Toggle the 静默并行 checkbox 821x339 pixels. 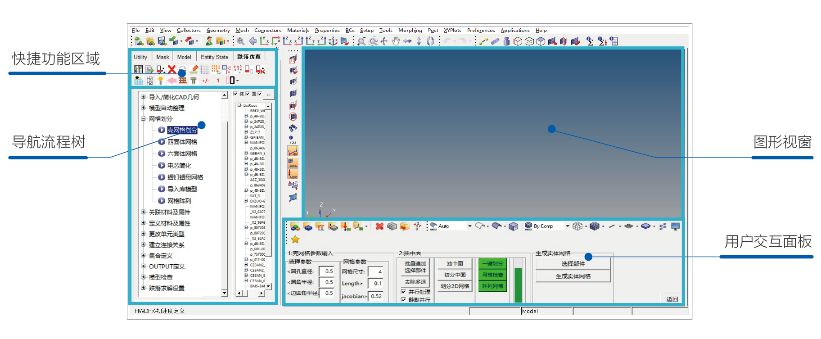403,299
